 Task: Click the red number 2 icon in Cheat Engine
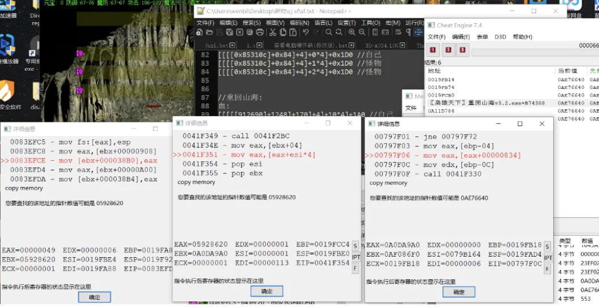pos(448,50)
